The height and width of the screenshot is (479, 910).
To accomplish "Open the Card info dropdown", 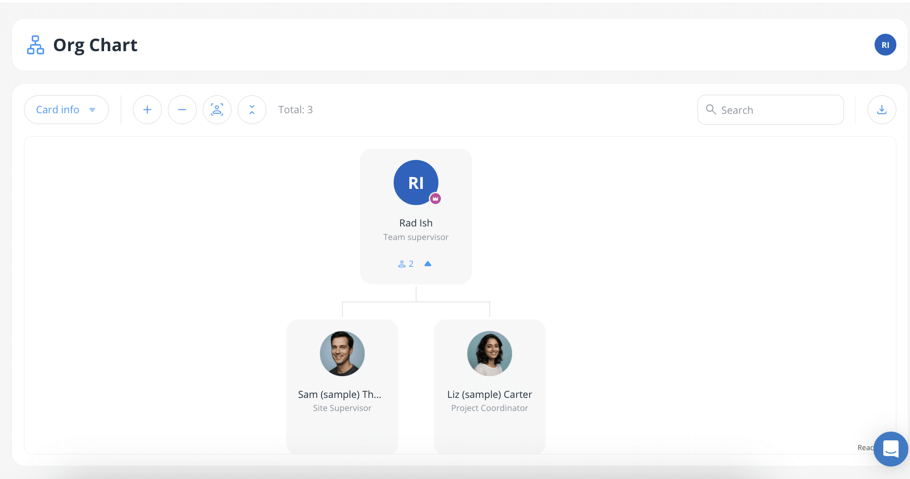I will coord(66,110).
